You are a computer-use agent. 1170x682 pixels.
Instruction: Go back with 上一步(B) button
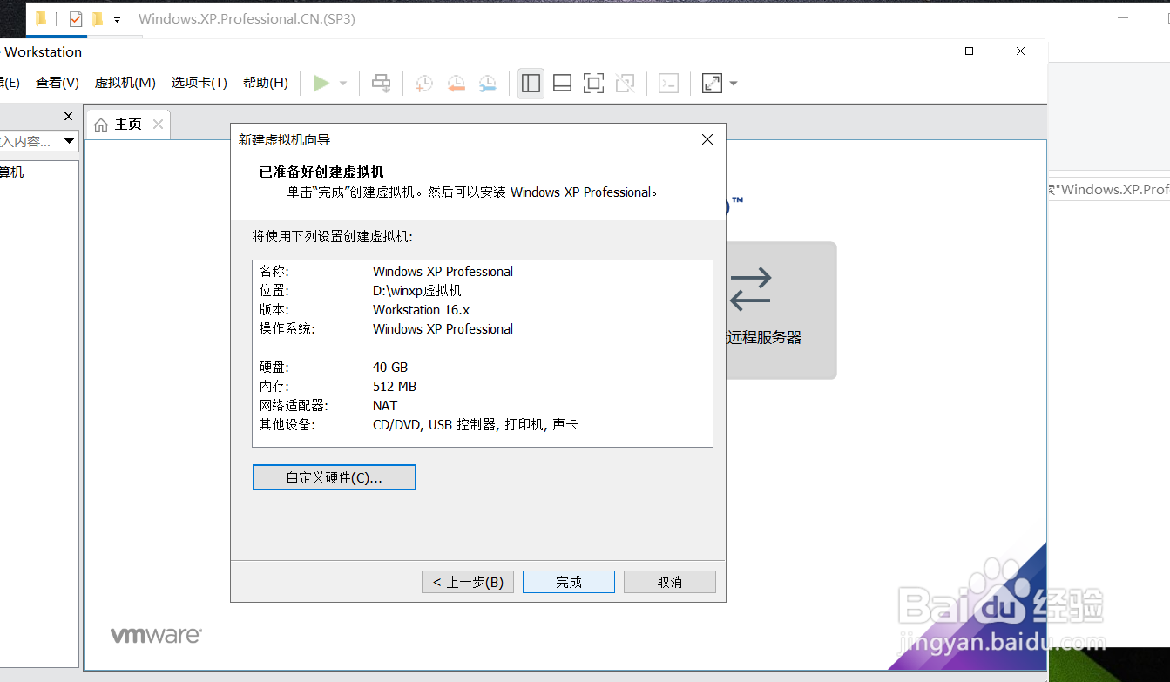click(x=468, y=582)
